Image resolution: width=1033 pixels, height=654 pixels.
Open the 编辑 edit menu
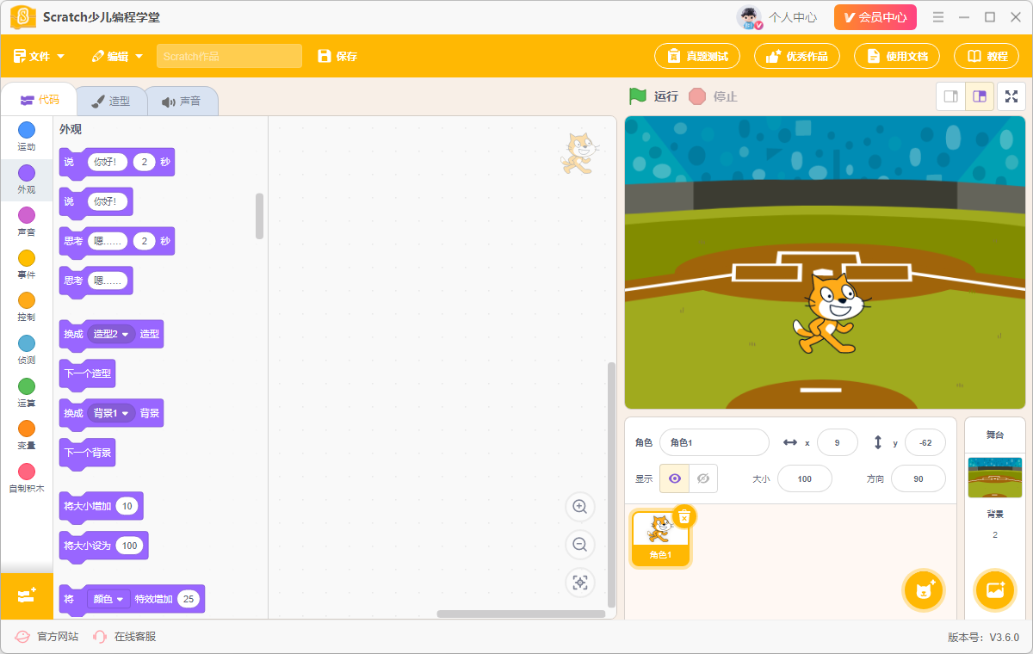pyautogui.click(x=117, y=56)
